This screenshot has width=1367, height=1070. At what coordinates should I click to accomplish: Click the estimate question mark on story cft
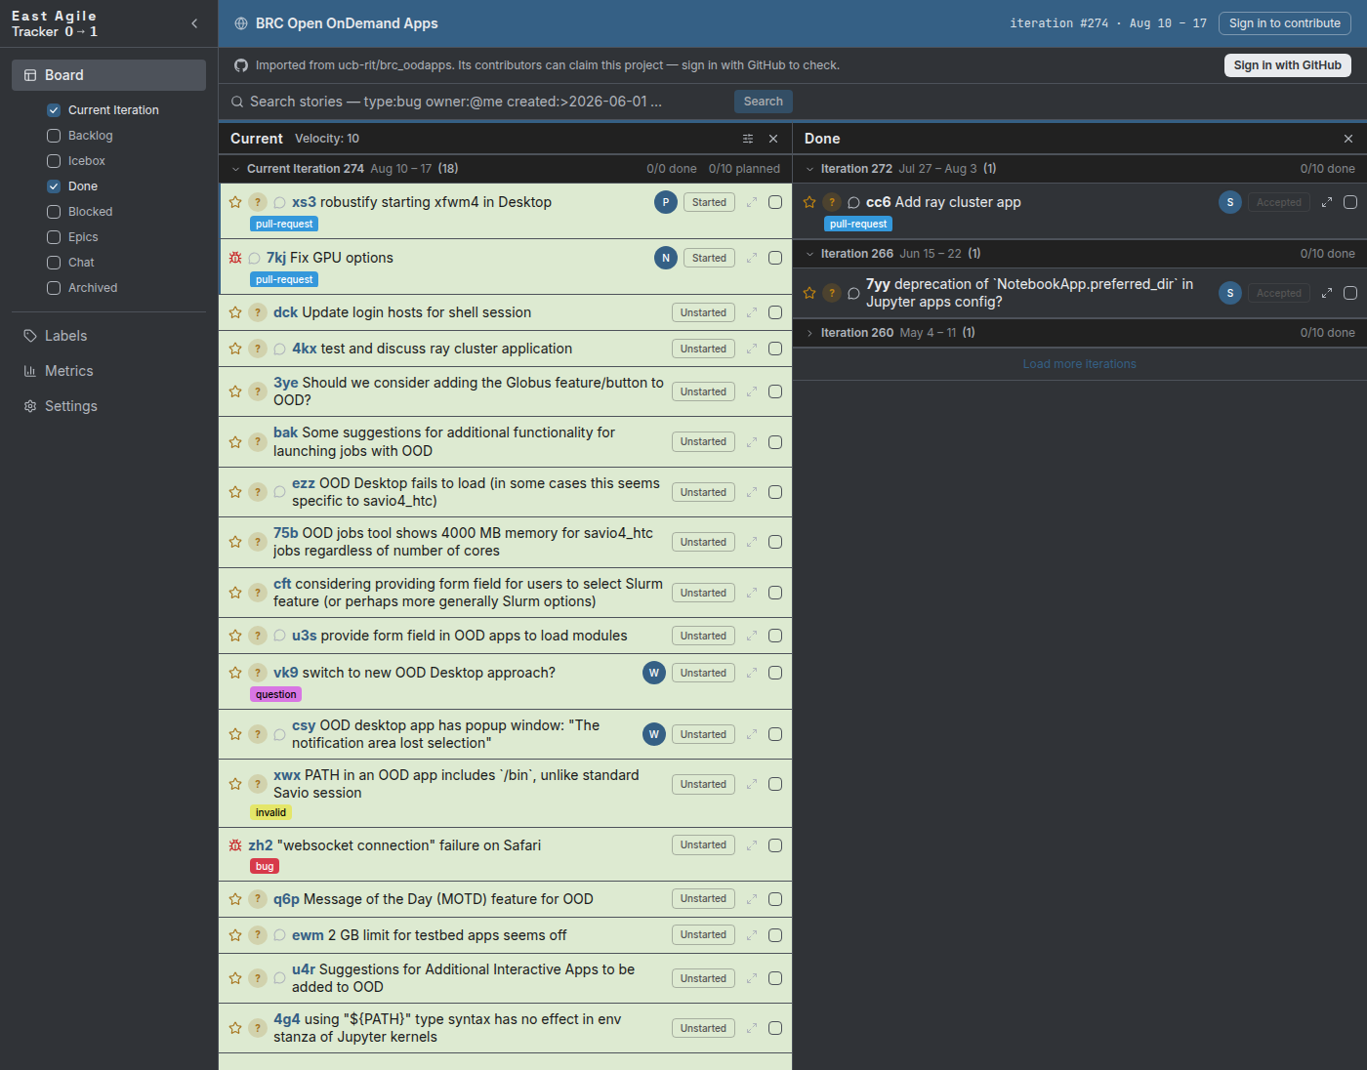(258, 593)
